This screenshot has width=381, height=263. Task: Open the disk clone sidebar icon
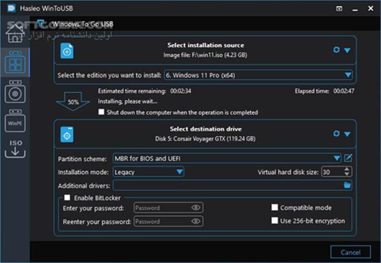15,93
